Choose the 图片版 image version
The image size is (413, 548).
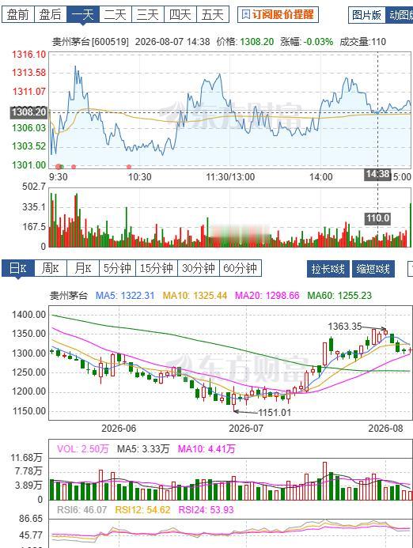tap(367, 15)
